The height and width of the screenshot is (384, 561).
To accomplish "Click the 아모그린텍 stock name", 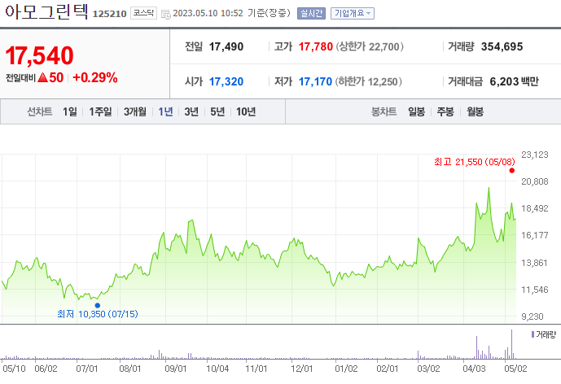I will point(46,11).
